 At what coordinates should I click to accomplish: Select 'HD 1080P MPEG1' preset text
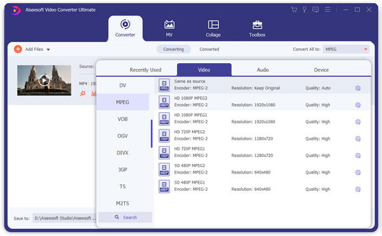190,115
